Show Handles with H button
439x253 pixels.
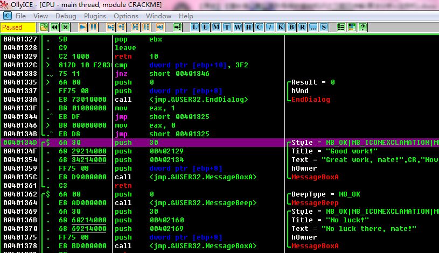coord(248,27)
